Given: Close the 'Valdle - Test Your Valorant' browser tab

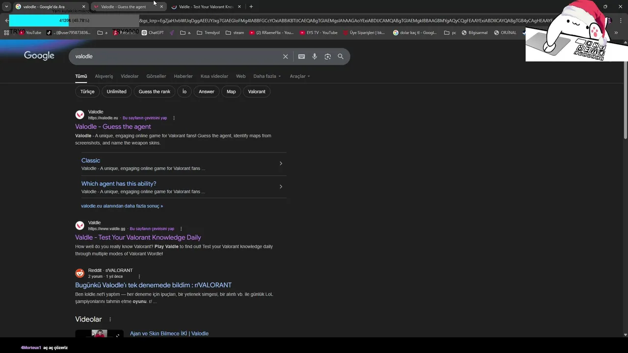Looking at the screenshot, I should pyautogui.click(x=239, y=7).
